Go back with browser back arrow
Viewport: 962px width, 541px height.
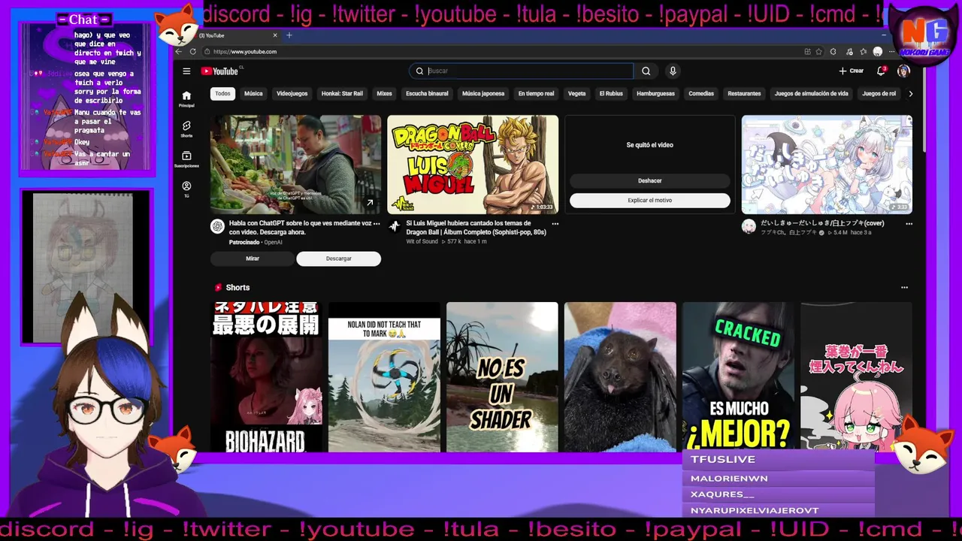pyautogui.click(x=178, y=51)
